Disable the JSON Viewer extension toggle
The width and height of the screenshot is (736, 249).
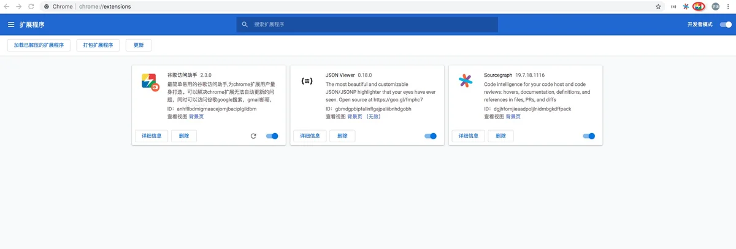click(431, 136)
